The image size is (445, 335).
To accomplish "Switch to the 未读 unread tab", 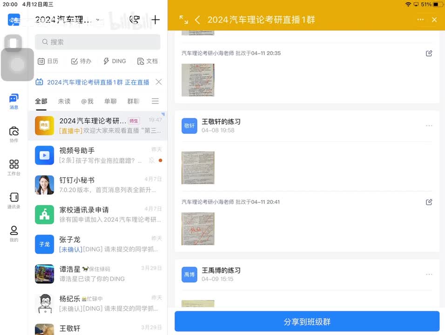I will click(x=64, y=101).
